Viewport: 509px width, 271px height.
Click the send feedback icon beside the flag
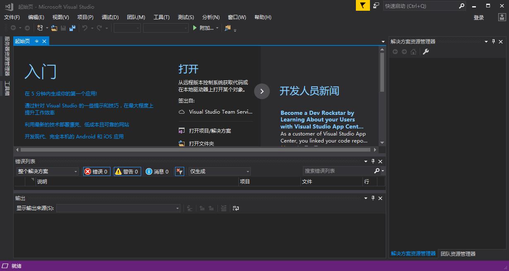click(376, 6)
